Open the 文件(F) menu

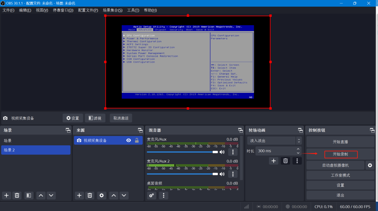pyautogui.click(x=8, y=10)
